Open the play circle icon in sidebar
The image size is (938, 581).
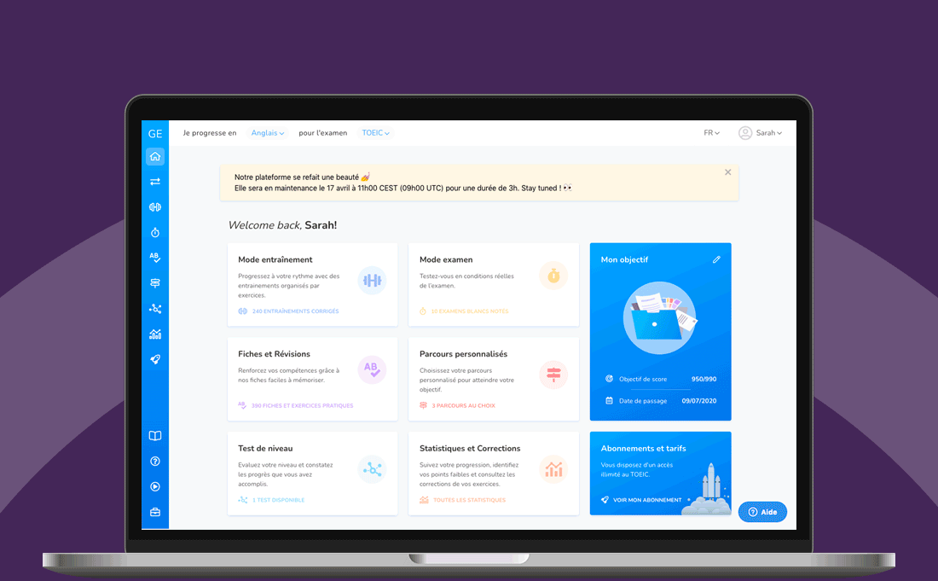coord(154,486)
